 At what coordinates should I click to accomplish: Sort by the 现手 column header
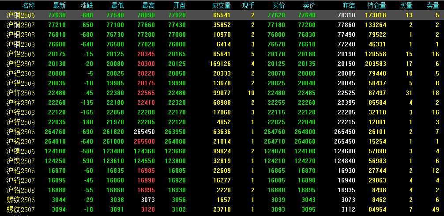click(248, 5)
